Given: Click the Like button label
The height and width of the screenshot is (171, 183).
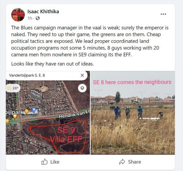Looking at the screenshot, I should pos(55,162).
